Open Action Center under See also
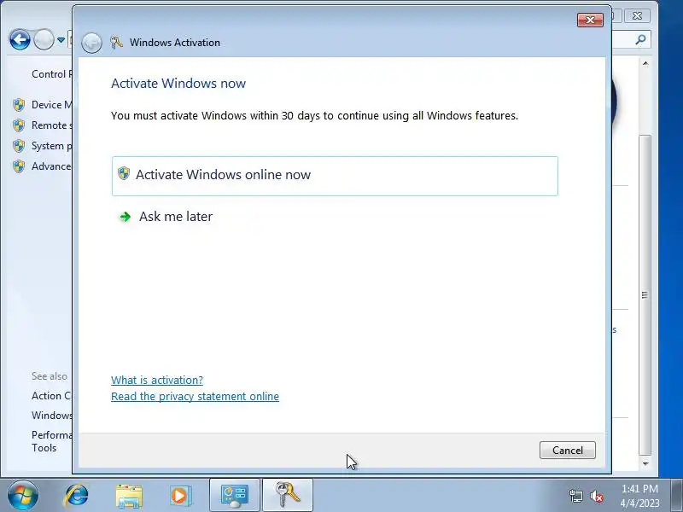The image size is (683, 512). pos(51,395)
